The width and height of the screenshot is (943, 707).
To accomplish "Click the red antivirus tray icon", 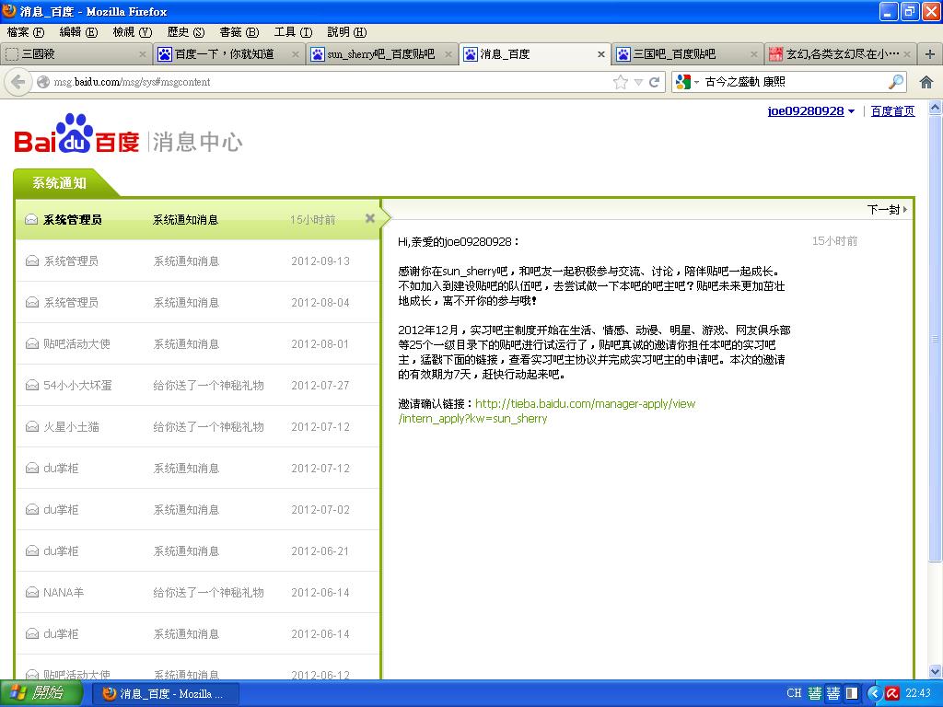I will 892,693.
